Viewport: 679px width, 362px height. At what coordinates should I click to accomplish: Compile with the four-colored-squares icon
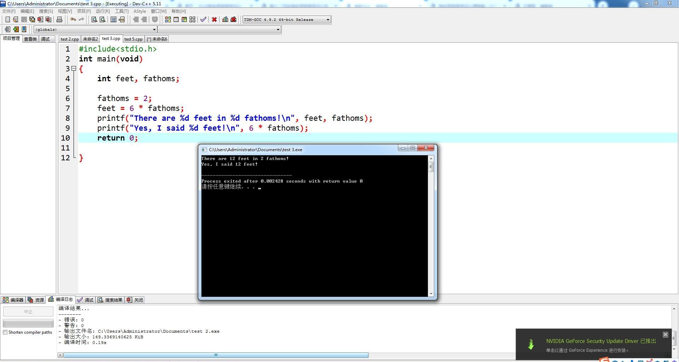coord(168,20)
